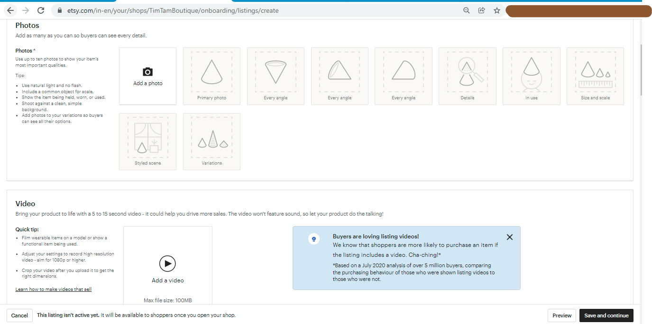Screen dimensions: 652x324
Task: Select the Primary photo placeholder
Action: tap(211, 76)
